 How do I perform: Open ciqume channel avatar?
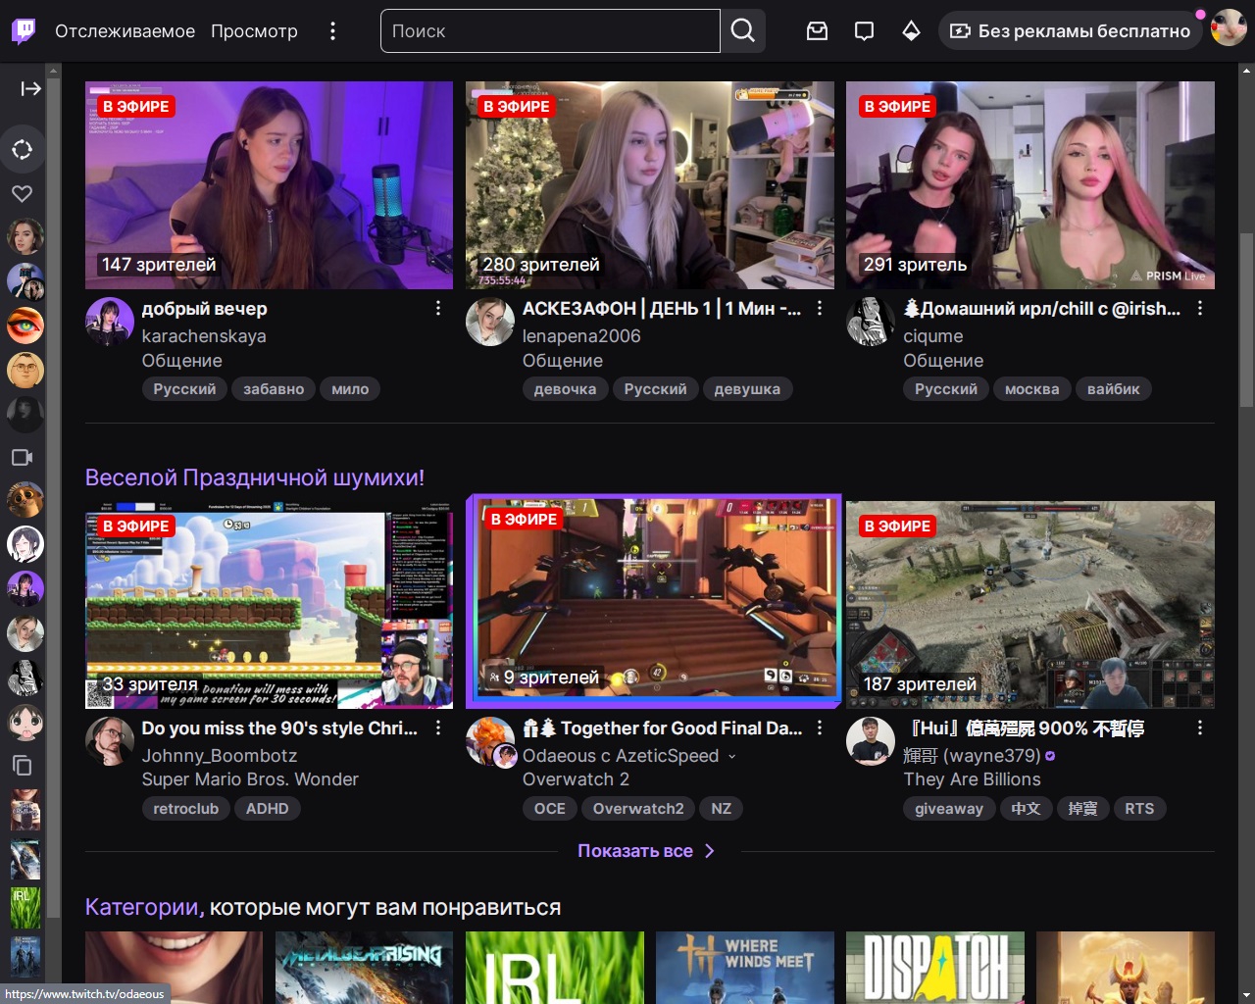pyautogui.click(x=871, y=322)
